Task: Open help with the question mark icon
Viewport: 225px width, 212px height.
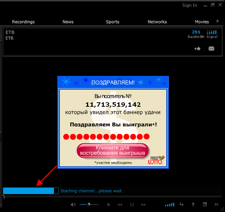Action: [x=193, y=205]
